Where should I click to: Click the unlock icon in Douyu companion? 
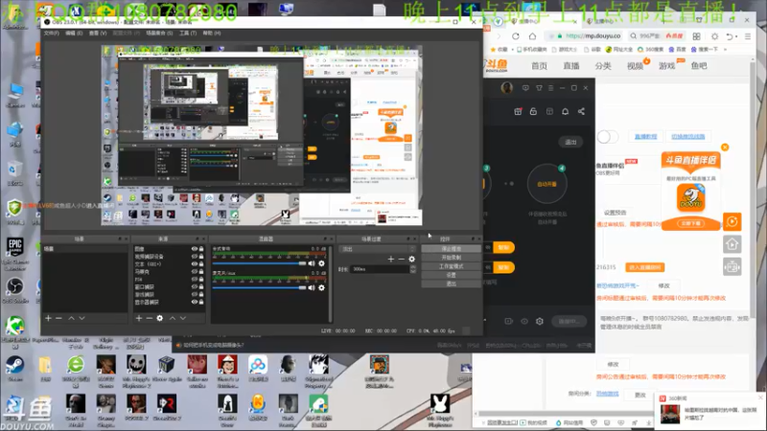pos(533,111)
